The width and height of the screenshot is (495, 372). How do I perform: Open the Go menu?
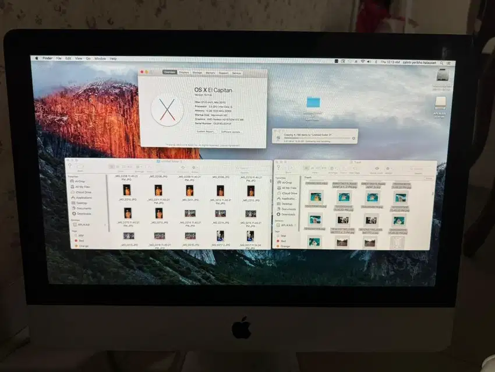[x=88, y=58]
